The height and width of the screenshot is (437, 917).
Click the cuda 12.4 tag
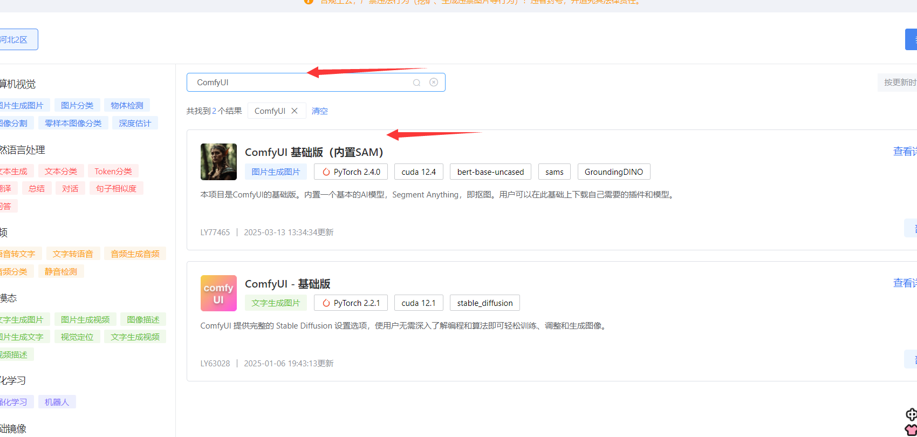click(419, 172)
